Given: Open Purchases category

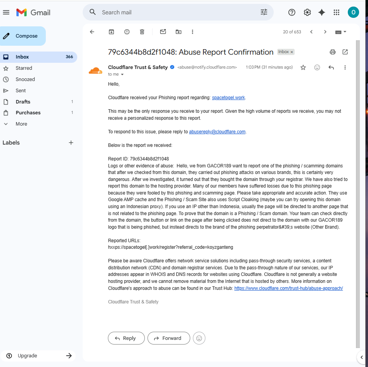Looking at the screenshot, I should pyautogui.click(x=38, y=113).
